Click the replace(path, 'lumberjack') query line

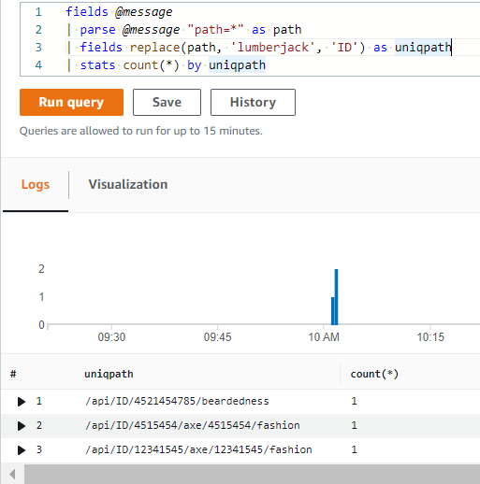(259, 48)
